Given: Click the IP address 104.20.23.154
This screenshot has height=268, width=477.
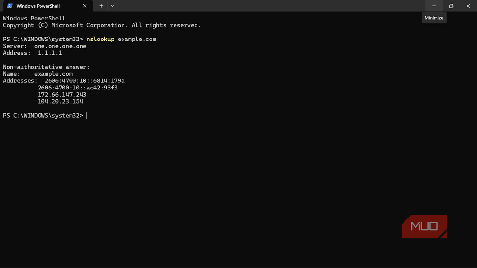Looking at the screenshot, I should (60, 102).
